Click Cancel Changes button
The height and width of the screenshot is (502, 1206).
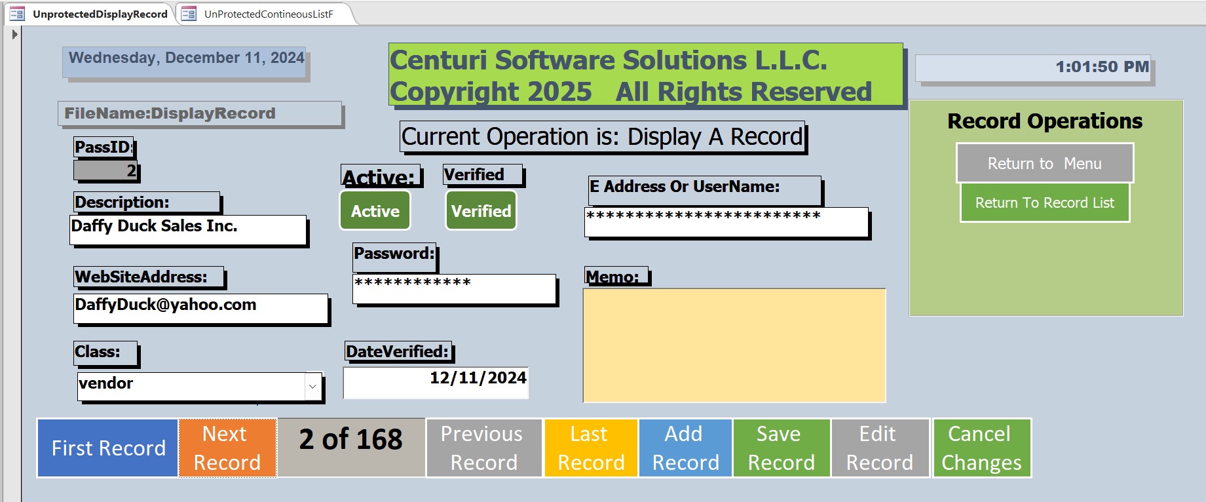981,448
